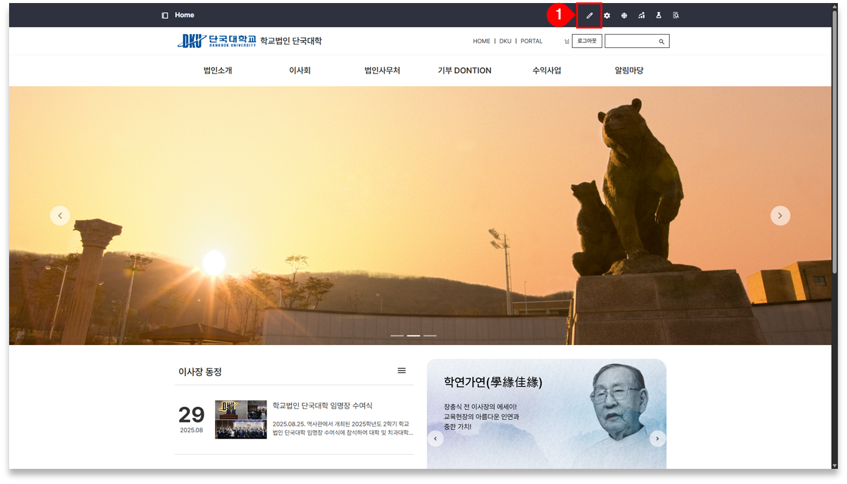The image size is (847, 484).
Task: Show next 학연가연 card with right arrow
Action: click(658, 439)
